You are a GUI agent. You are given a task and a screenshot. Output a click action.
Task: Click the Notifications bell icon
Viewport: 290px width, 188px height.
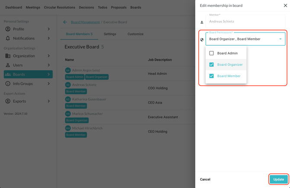point(8,38)
